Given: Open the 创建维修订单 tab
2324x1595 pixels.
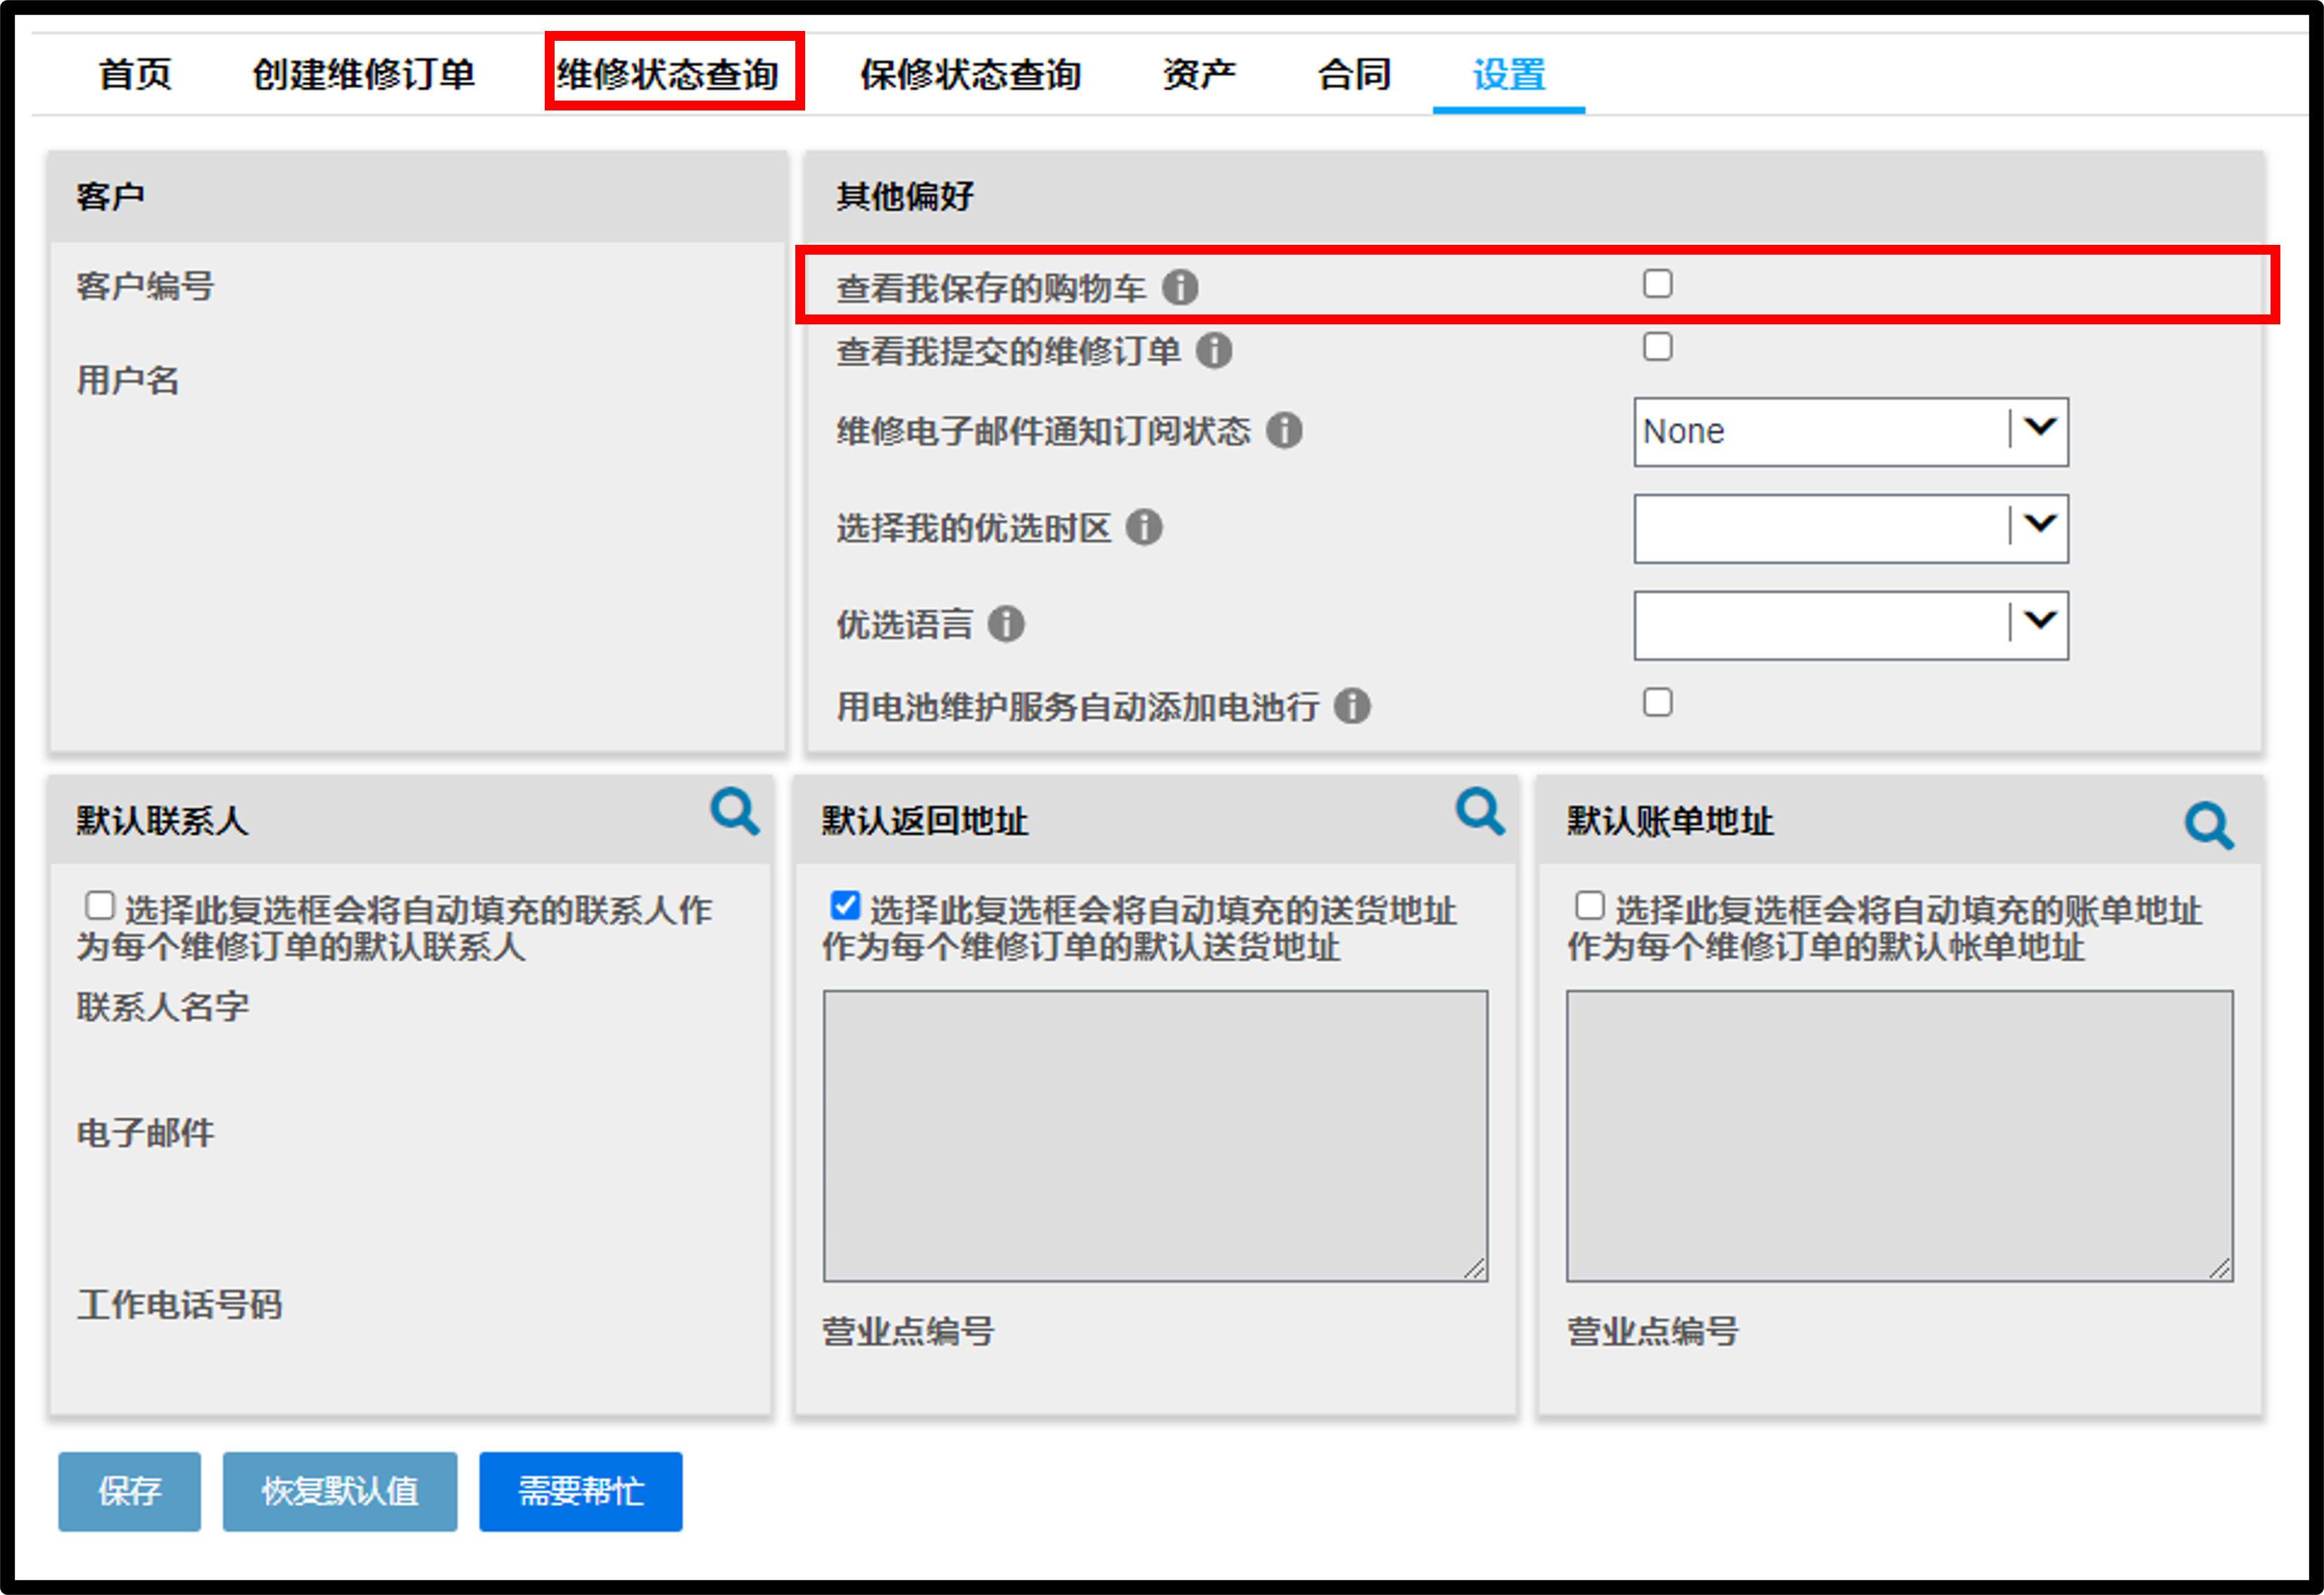Looking at the screenshot, I should pos(363,74).
